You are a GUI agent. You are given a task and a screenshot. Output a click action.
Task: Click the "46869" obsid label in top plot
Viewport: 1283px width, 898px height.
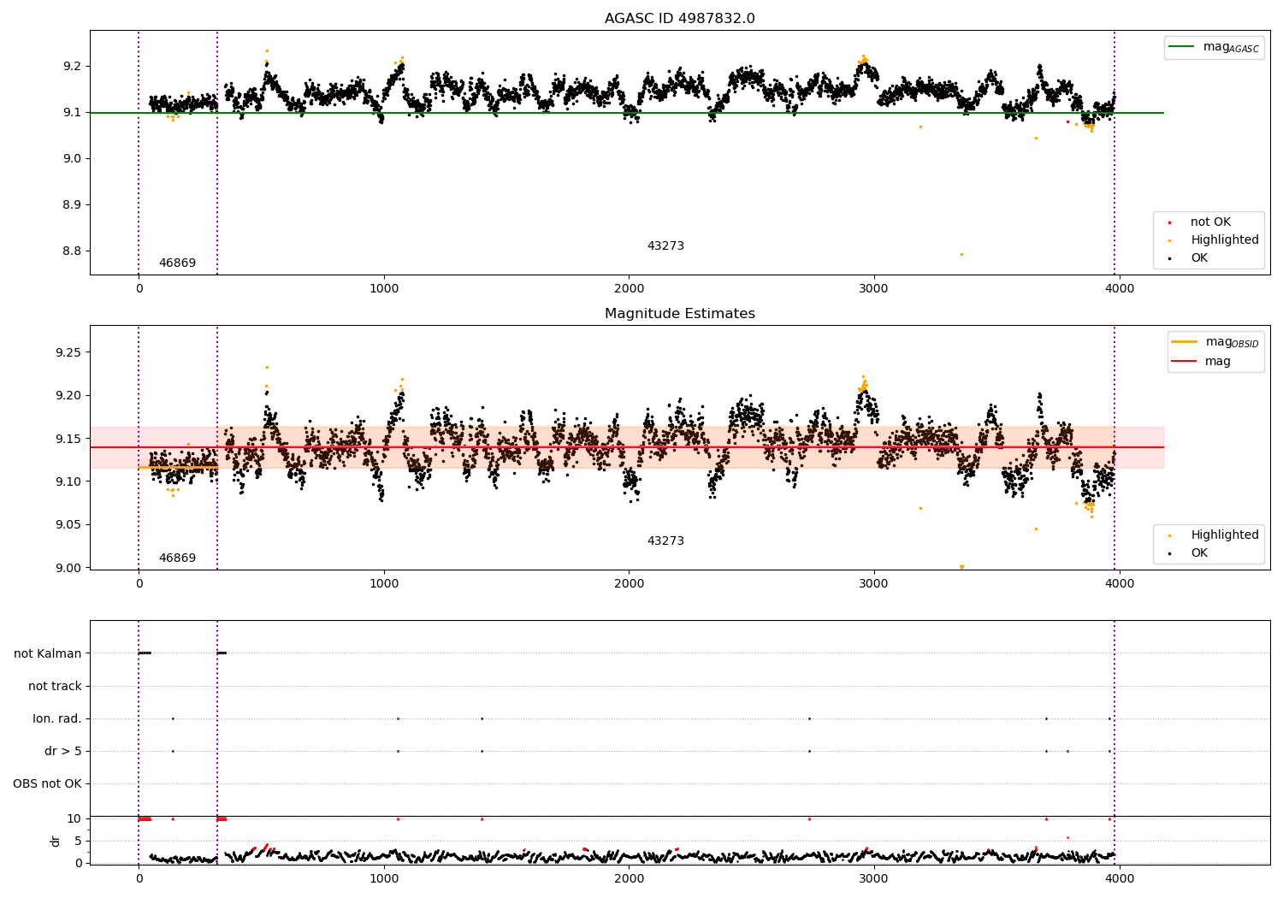tap(177, 263)
